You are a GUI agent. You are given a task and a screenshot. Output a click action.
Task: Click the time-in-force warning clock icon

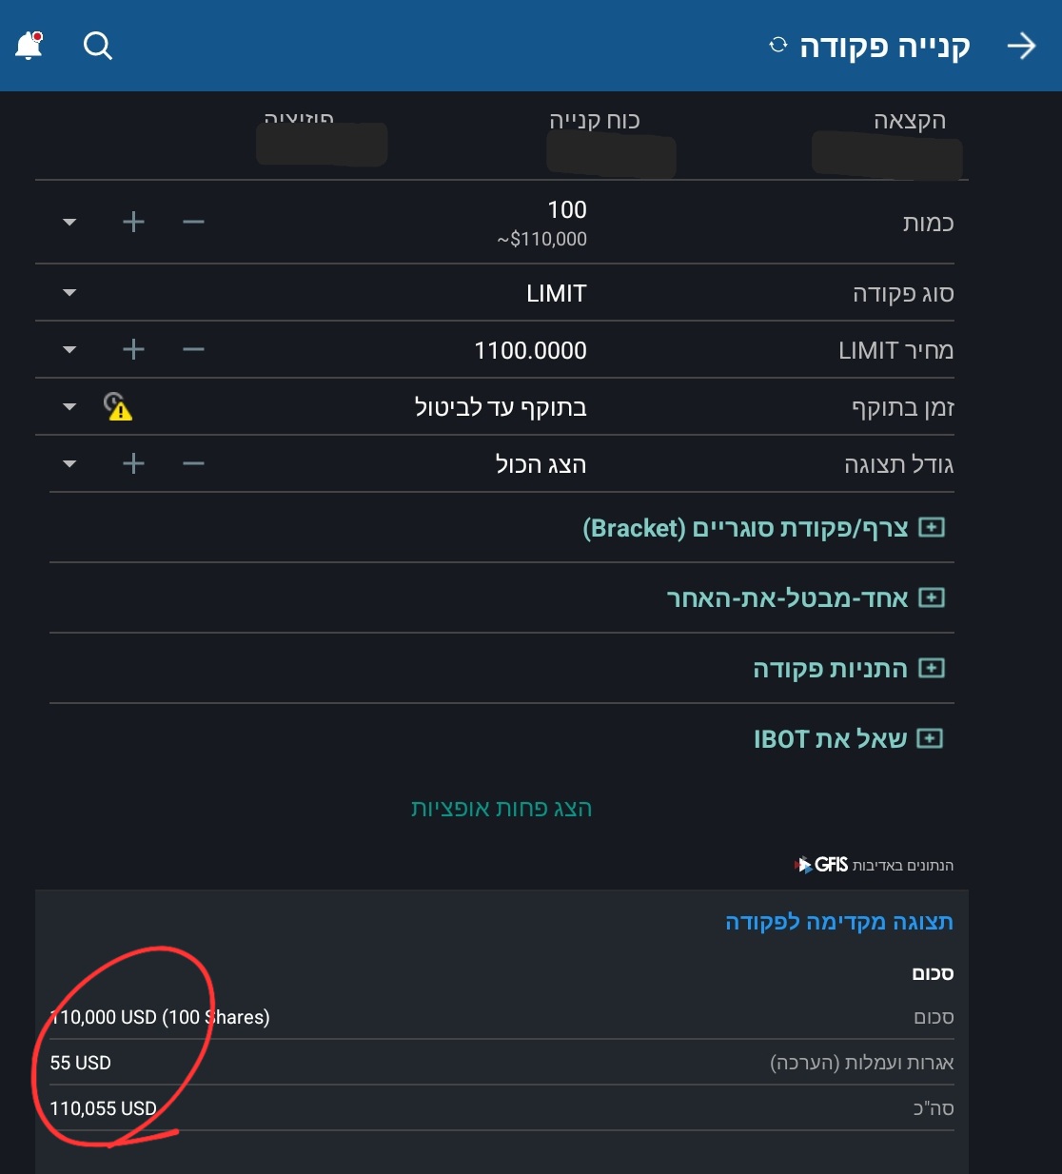point(118,407)
